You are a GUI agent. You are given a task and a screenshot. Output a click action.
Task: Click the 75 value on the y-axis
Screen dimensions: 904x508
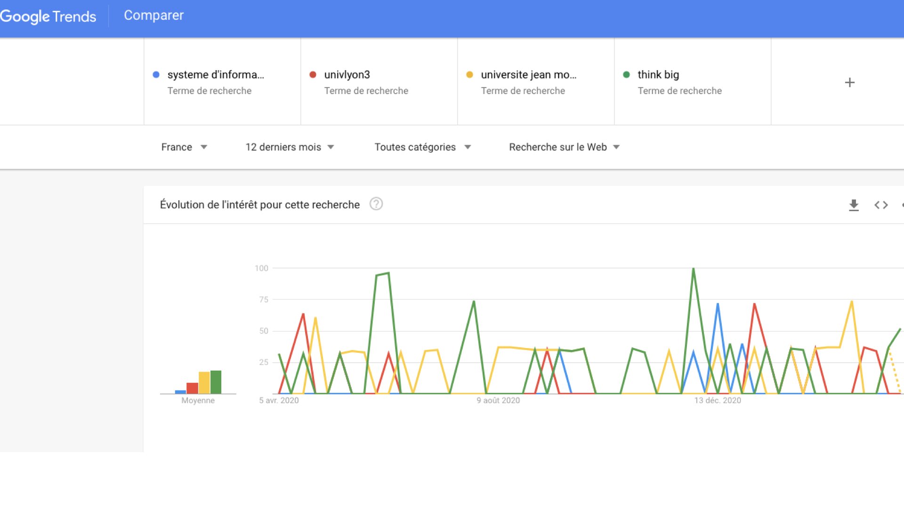click(x=264, y=300)
